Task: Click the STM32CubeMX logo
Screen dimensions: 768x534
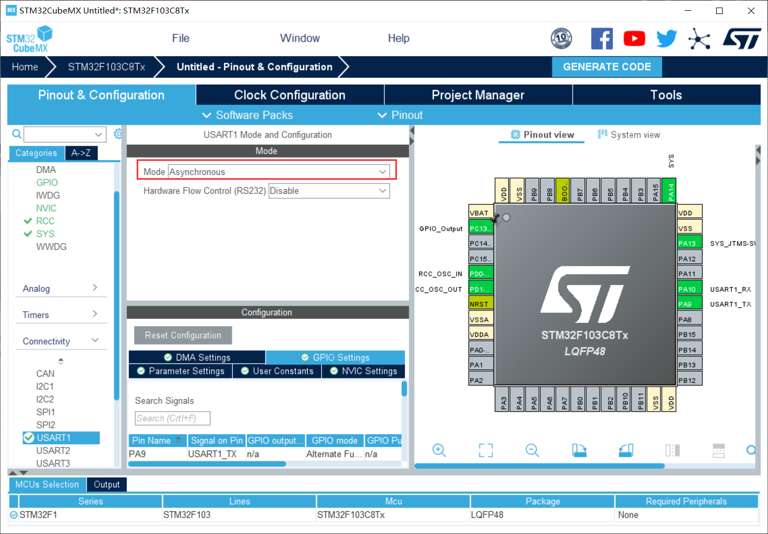Action: coord(30,39)
